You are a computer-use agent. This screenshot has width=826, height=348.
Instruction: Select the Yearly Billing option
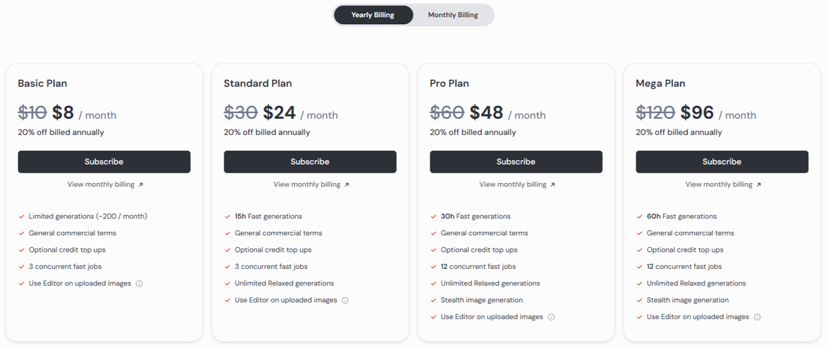[373, 15]
